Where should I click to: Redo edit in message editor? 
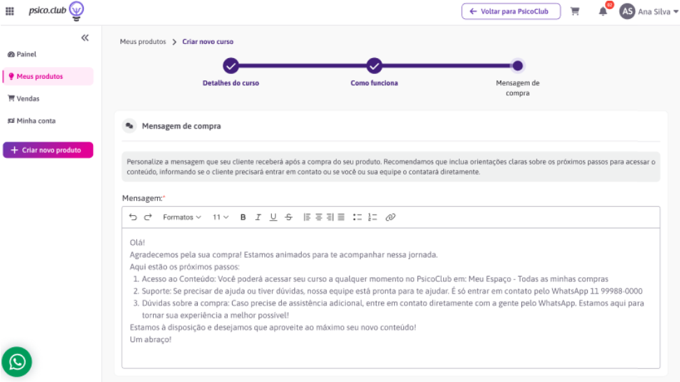pyautogui.click(x=148, y=217)
